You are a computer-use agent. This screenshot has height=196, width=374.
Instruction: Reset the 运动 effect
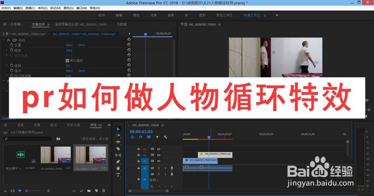[129, 40]
